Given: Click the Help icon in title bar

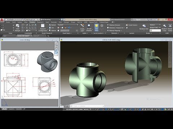Looking at the screenshot, I should (x=156, y=19).
